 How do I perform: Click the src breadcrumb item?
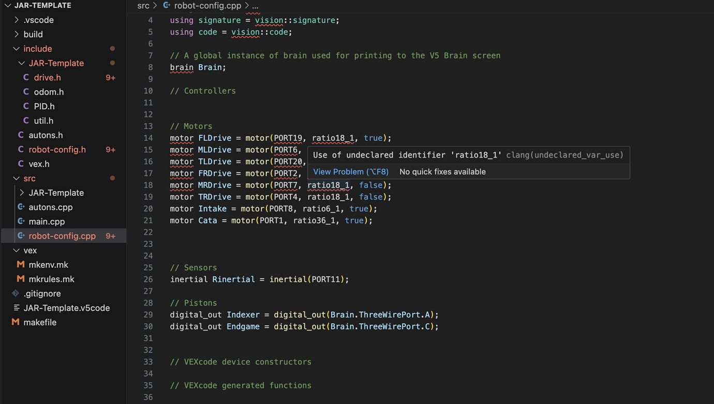pos(143,6)
